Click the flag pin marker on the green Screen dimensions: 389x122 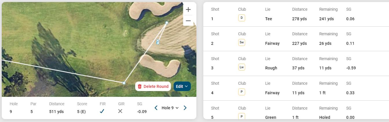tap(158, 42)
